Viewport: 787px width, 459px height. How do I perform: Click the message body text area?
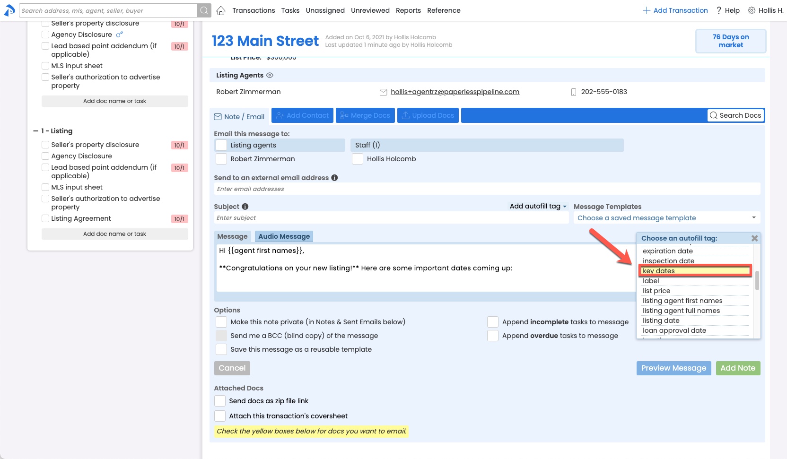(426, 268)
